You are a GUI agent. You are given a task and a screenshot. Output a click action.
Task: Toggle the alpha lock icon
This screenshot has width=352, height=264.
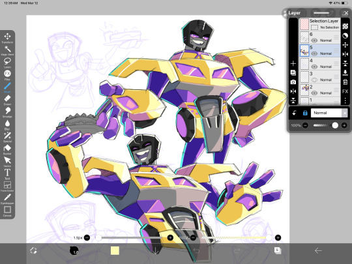[x=305, y=113]
